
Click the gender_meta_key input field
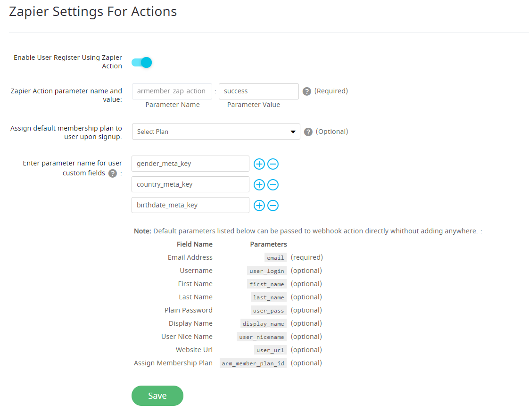[190, 164]
